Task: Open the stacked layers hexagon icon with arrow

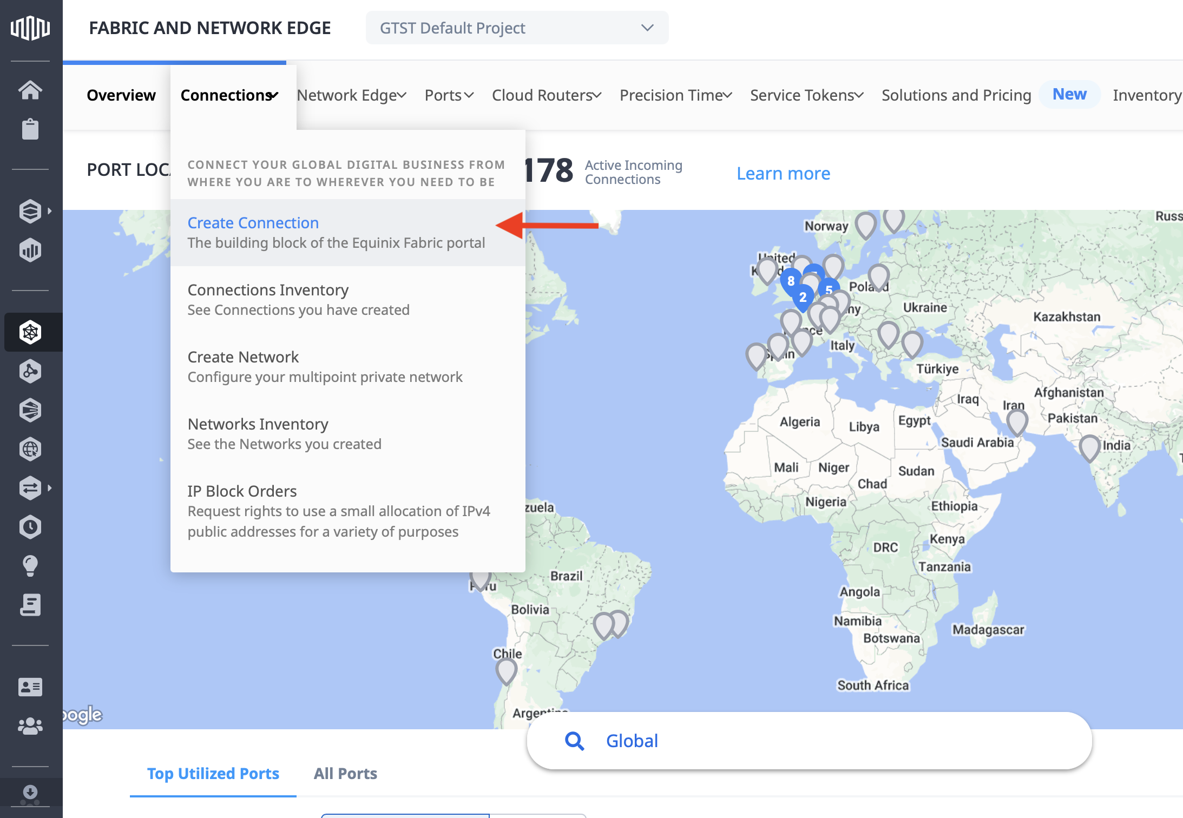Action: 30,211
